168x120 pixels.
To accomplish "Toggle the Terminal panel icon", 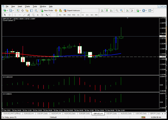I will coord(31,10).
